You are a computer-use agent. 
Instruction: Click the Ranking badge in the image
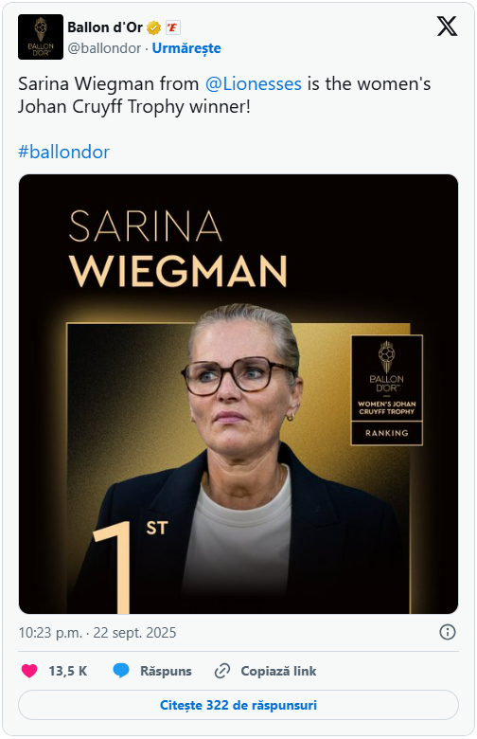[x=386, y=433]
